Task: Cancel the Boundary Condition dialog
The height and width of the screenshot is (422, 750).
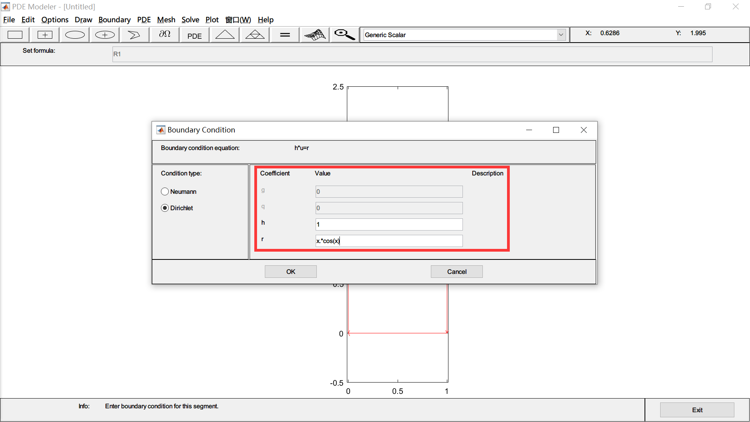Action: pyautogui.click(x=456, y=271)
